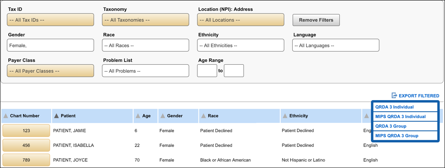Click the Age Range minimum field

pos(207,71)
